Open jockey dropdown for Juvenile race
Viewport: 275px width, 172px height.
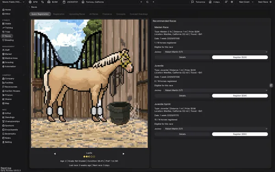215,90
